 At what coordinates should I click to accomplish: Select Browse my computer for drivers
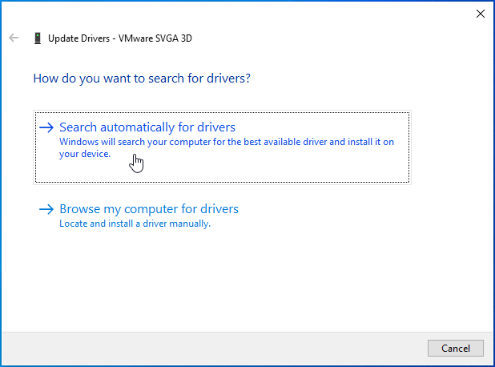click(149, 209)
